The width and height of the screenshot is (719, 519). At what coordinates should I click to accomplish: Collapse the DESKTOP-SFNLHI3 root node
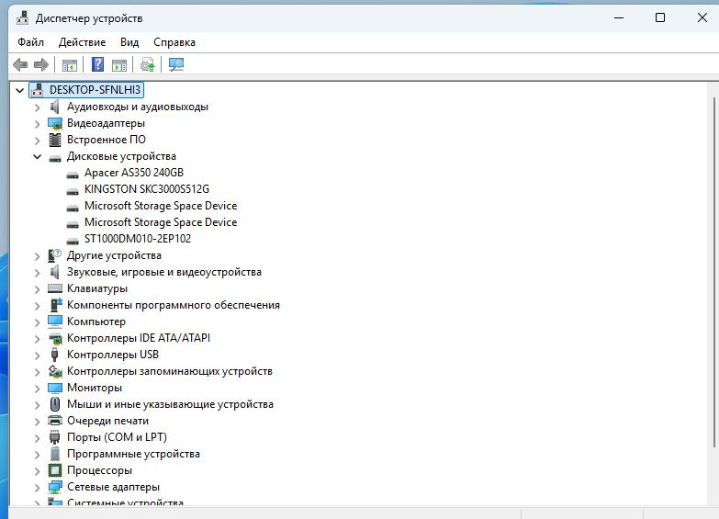pos(21,90)
